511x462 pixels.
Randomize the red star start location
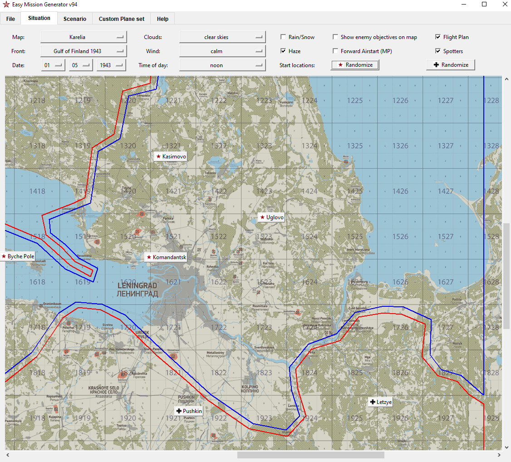click(355, 65)
